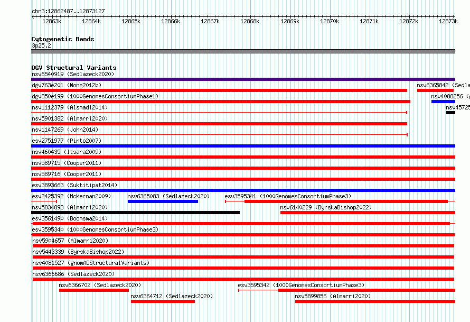Select the blue nsv4088256 variant bar
Screen dimensions: 470x322
(x=443, y=102)
